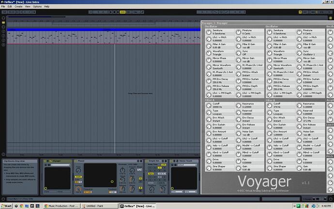This screenshot has height=209, width=334.
Task: Open Stereo Touch bottom-left axis dropdown
Action: (177, 192)
